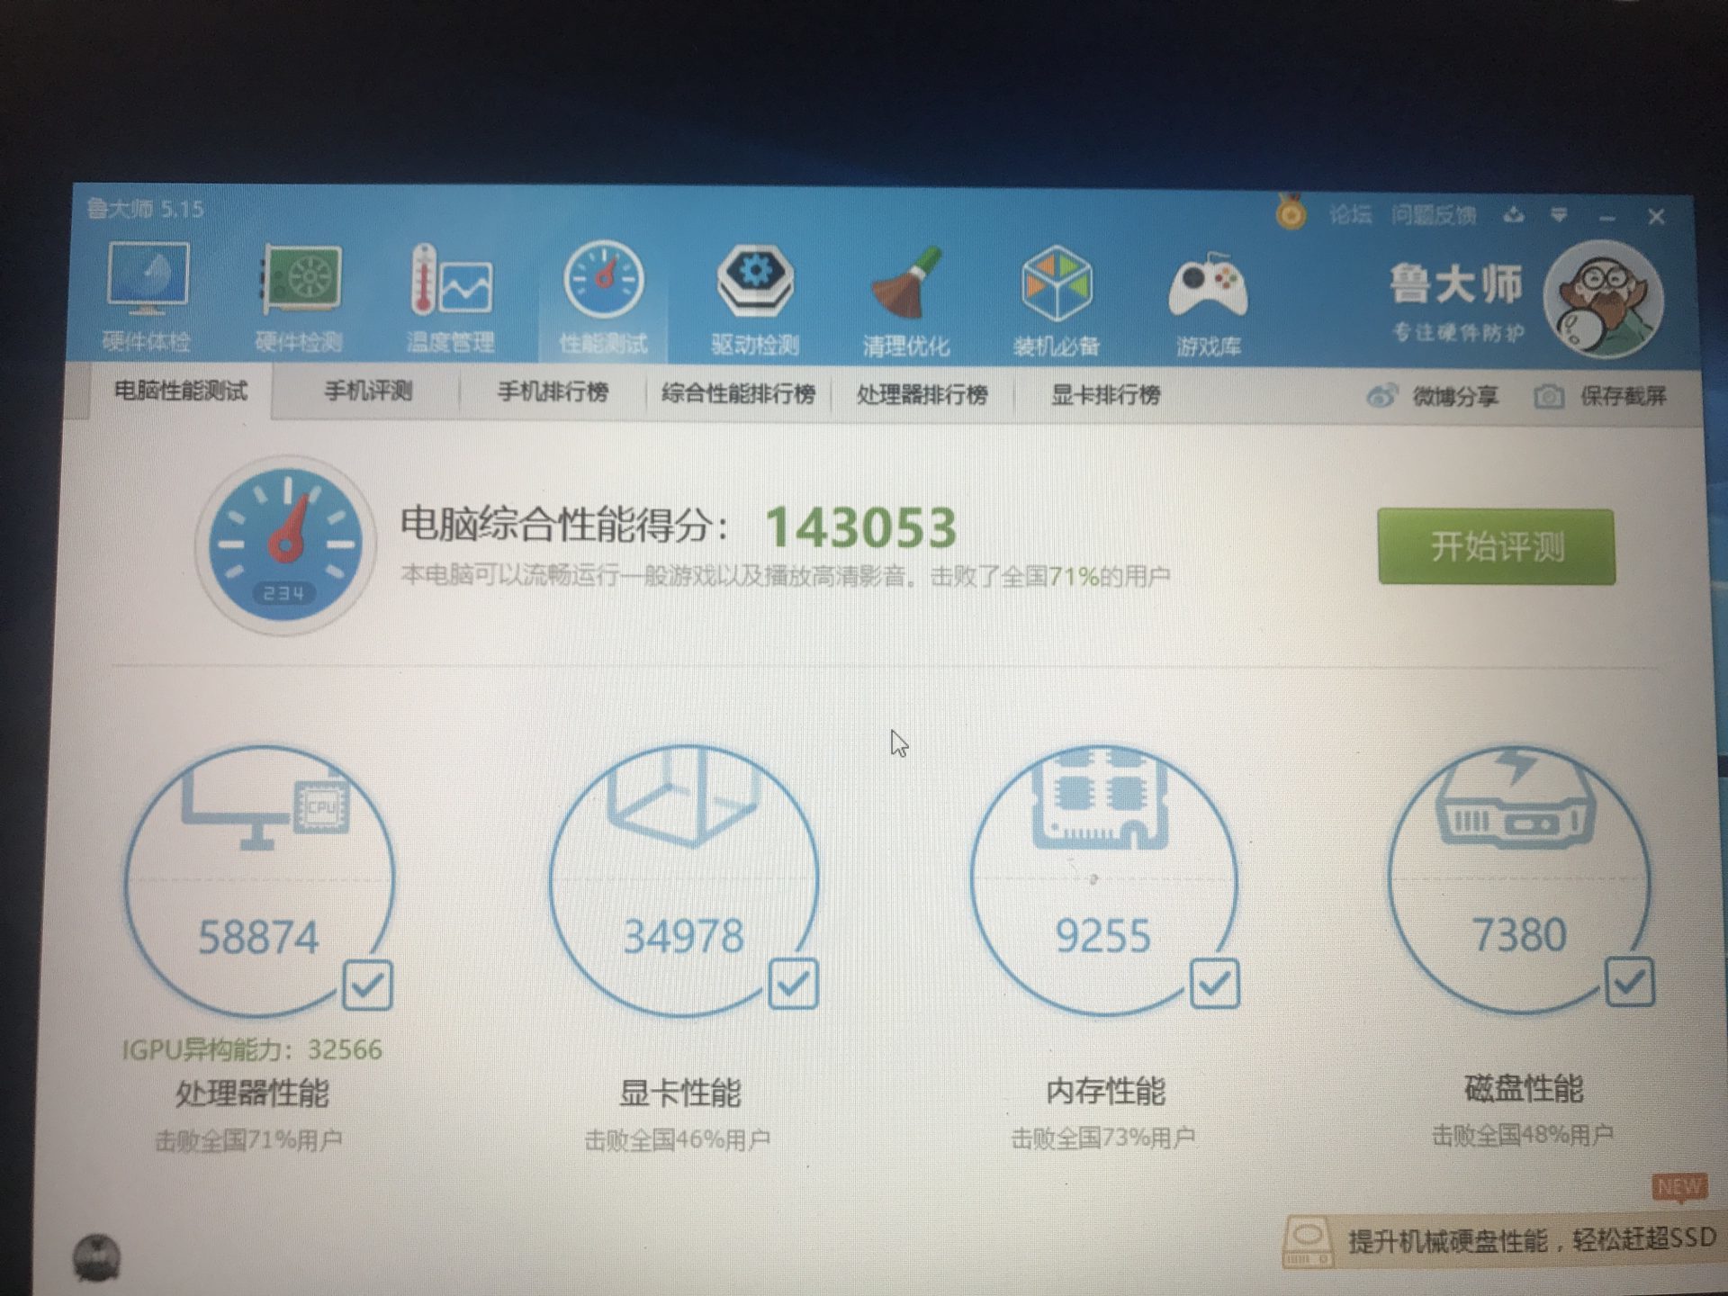
Task: Click the 问题反馈 feedback link
Action: pos(1434,215)
